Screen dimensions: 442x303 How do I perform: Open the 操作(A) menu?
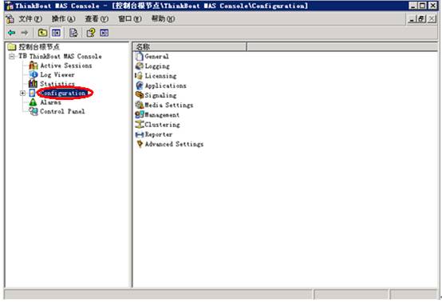tap(63, 19)
